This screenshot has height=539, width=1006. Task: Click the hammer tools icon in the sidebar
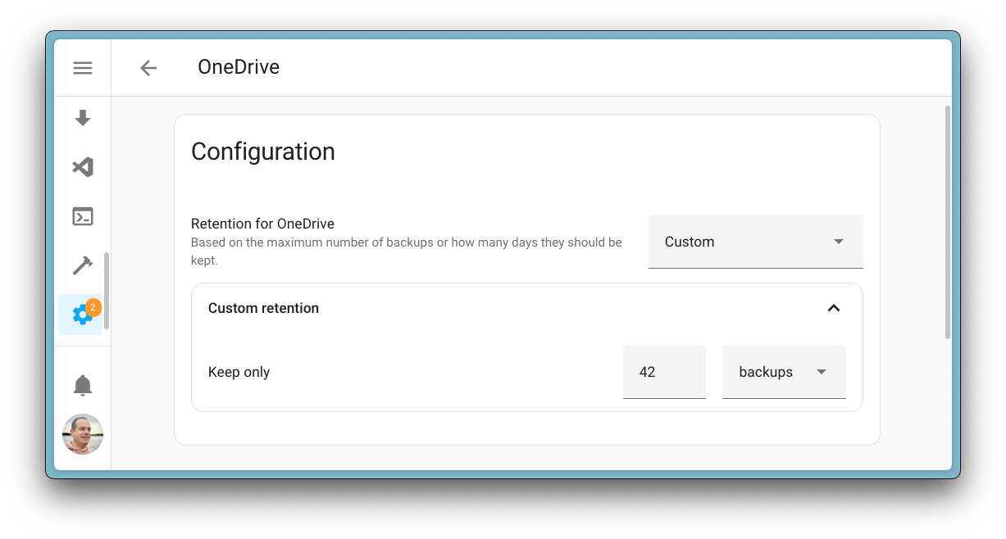[83, 265]
